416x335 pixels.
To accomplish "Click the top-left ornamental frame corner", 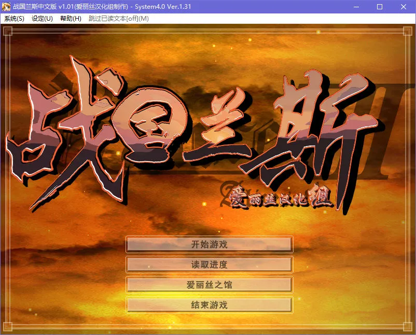I will click(7, 31).
